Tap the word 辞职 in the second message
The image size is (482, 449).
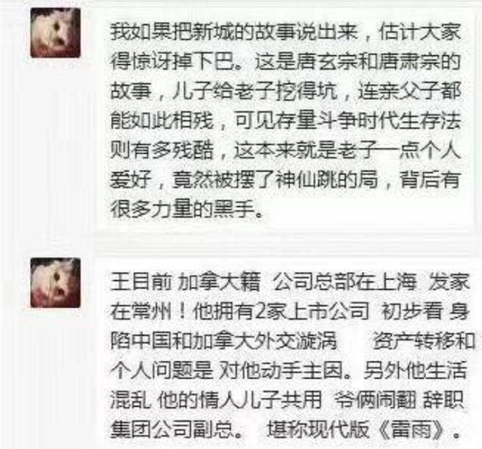pyautogui.click(x=443, y=400)
